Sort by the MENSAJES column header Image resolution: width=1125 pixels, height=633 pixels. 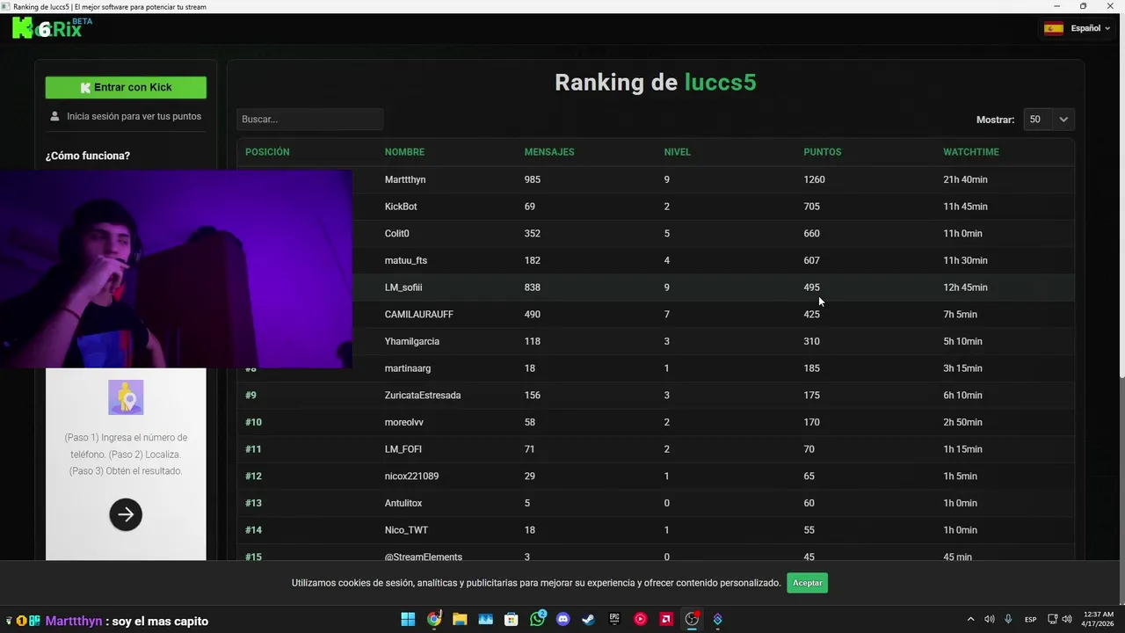coord(549,152)
